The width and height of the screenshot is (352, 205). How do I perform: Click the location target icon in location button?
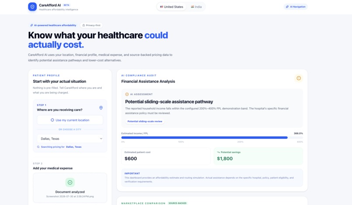[x=52, y=120]
